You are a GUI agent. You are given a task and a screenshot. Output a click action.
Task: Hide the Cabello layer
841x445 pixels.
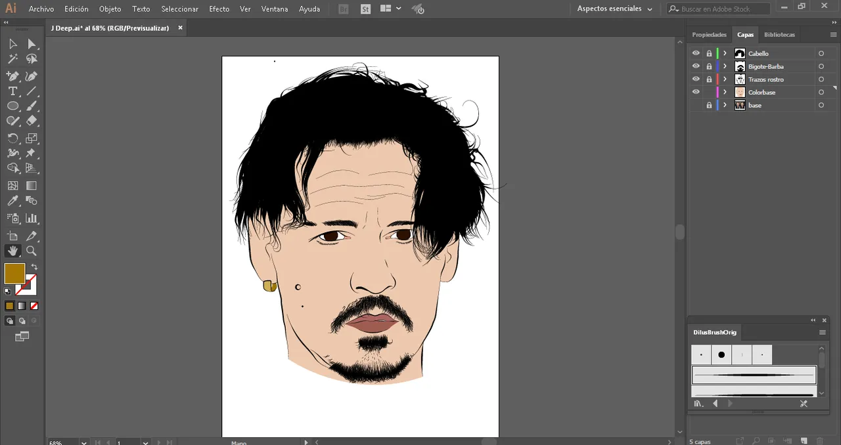[x=696, y=53]
